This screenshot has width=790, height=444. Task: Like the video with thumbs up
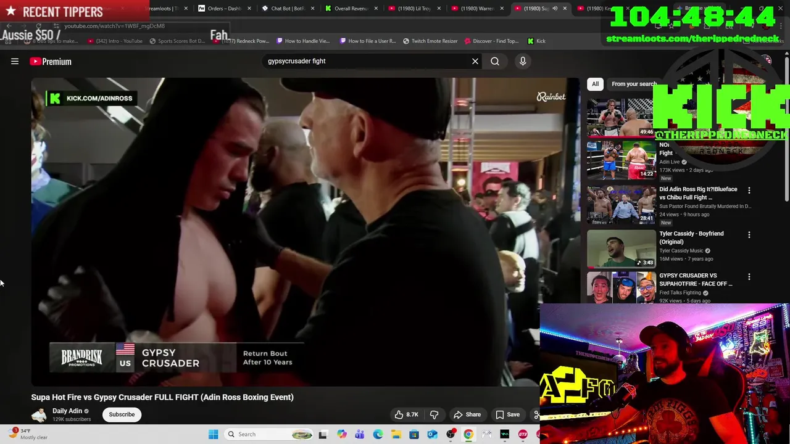[x=405, y=414]
